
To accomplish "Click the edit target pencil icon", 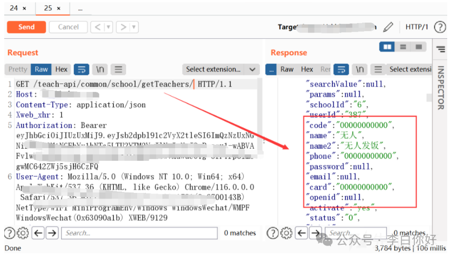I will click(388, 27).
